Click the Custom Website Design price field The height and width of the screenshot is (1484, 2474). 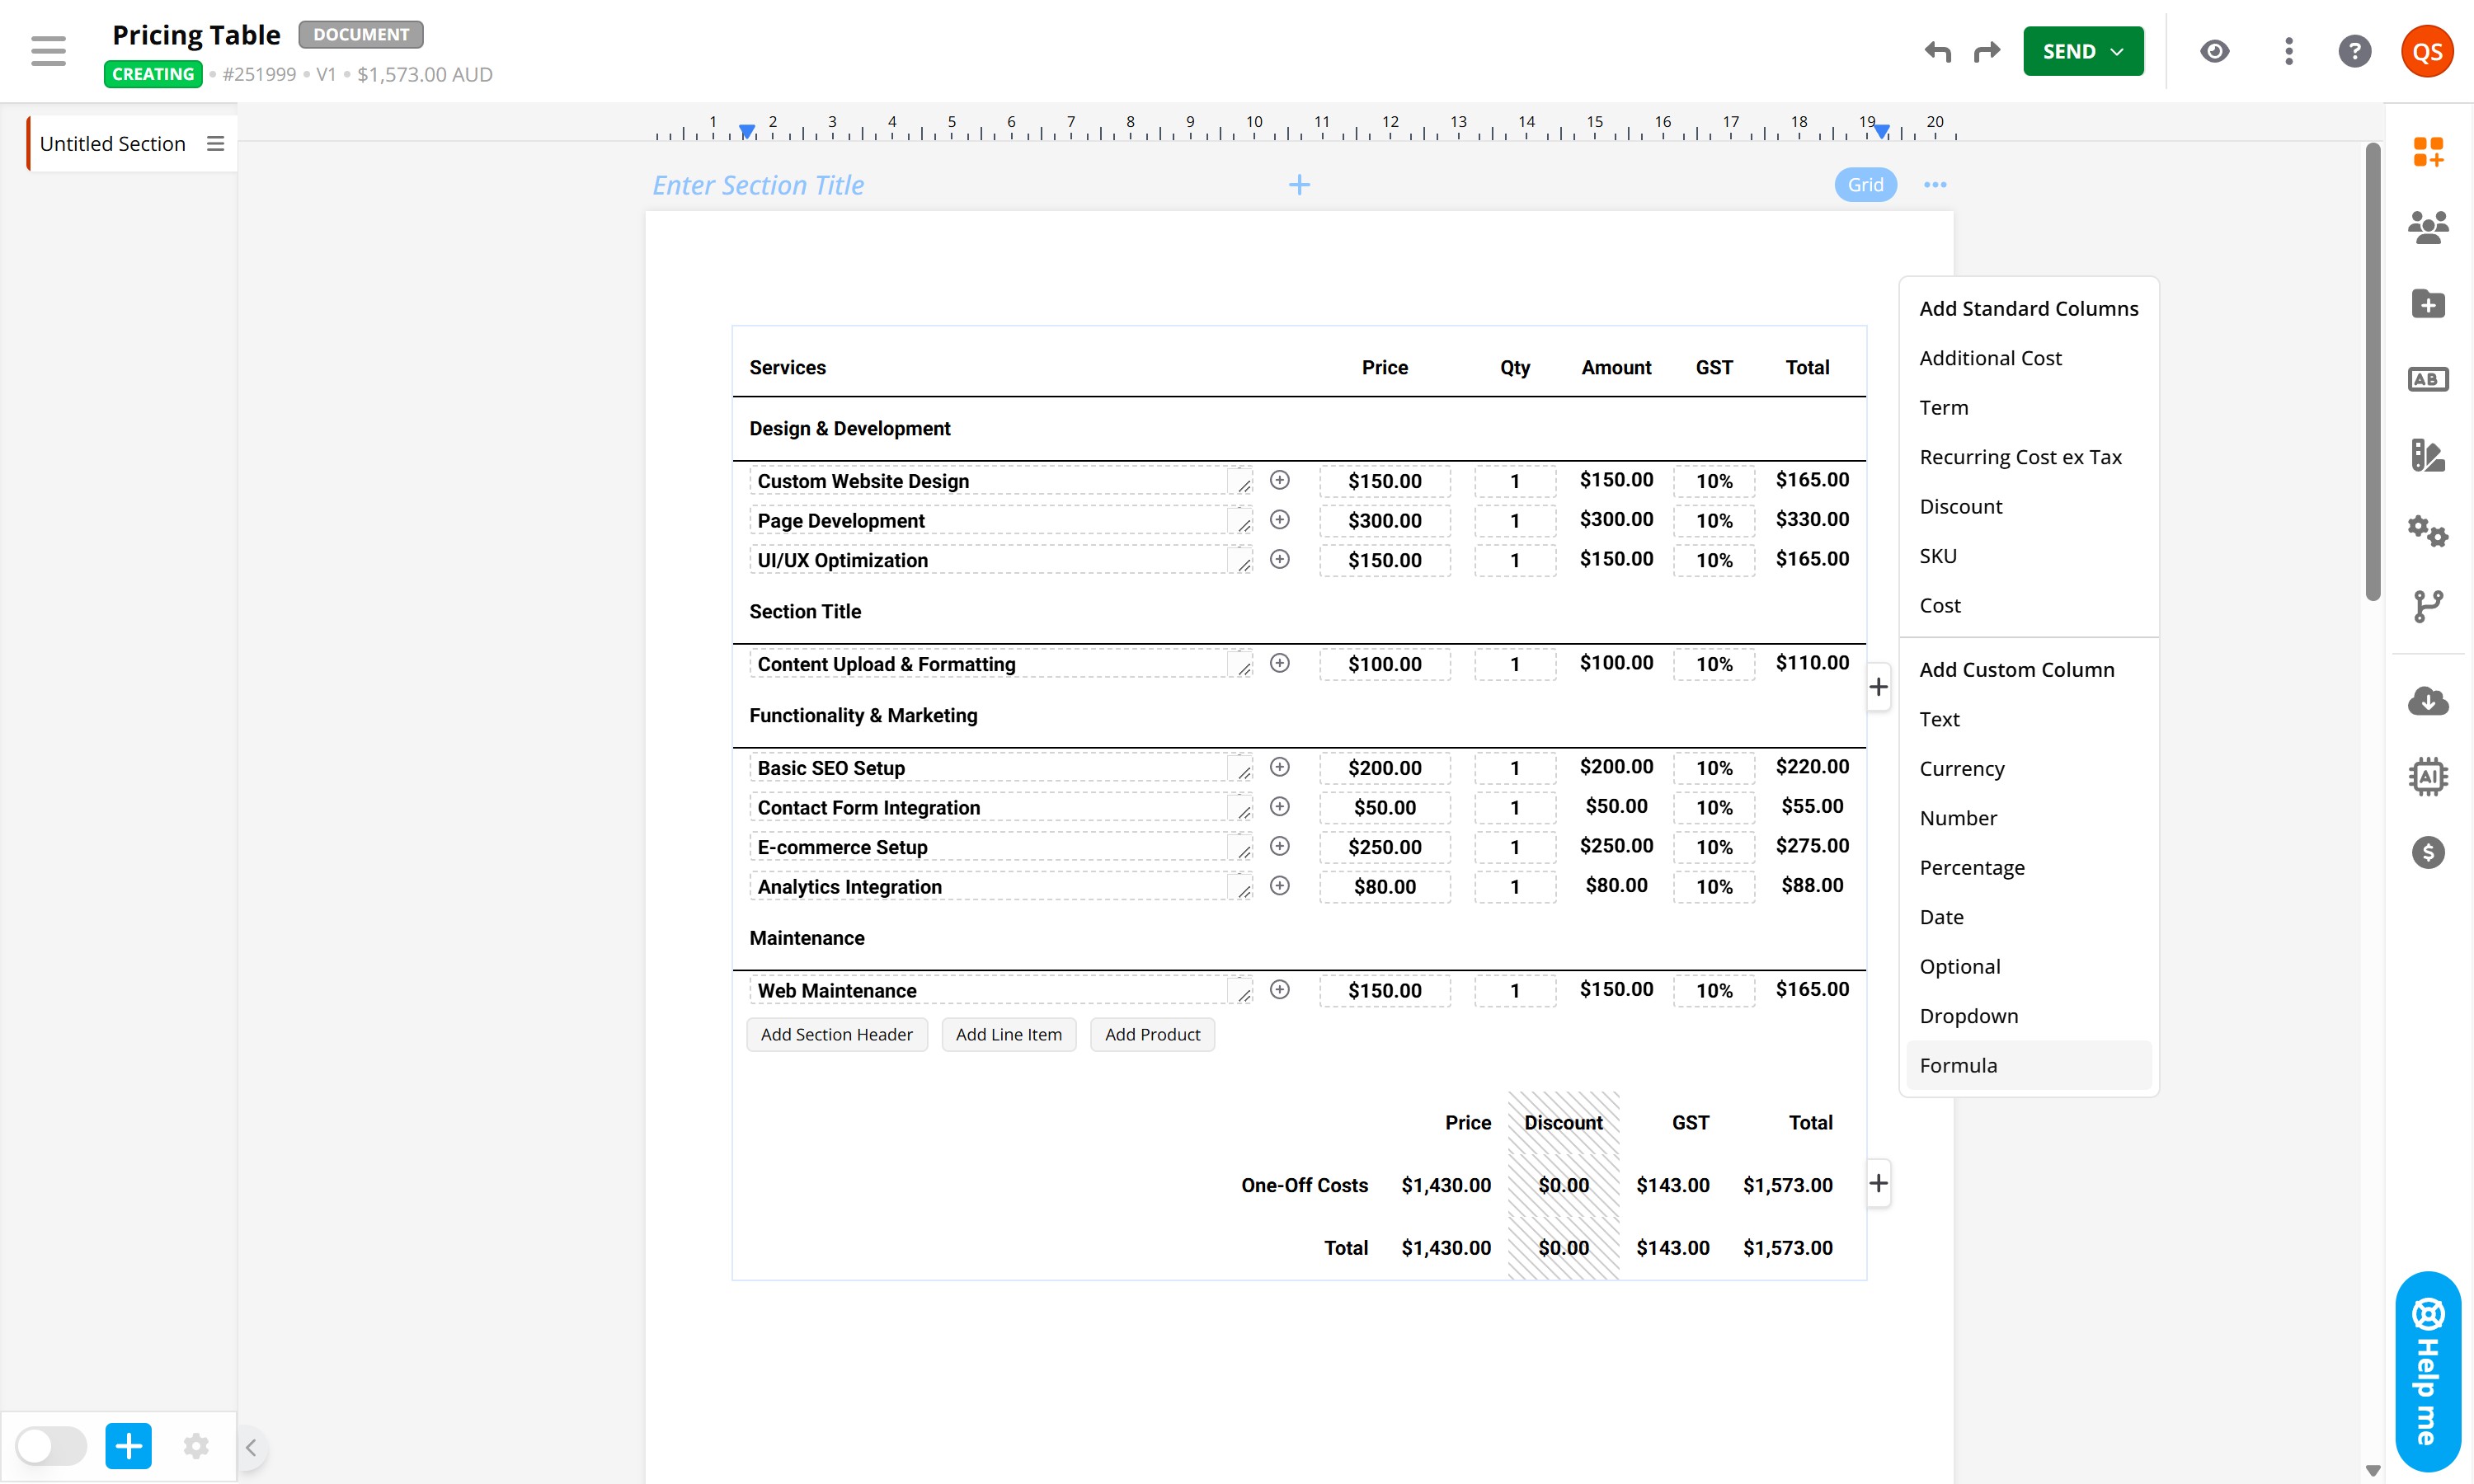pos(1384,481)
